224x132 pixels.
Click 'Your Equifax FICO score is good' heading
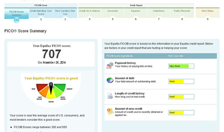coord(51,78)
